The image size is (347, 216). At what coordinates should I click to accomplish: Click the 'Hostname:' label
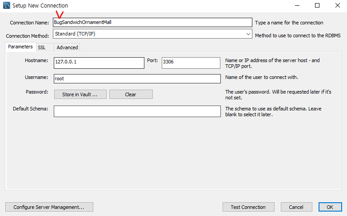(x=36, y=60)
